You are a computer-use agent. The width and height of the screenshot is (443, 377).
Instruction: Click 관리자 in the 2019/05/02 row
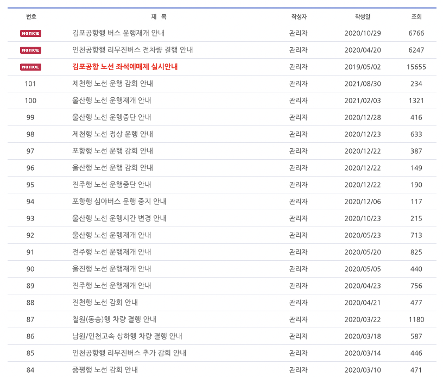[299, 67]
